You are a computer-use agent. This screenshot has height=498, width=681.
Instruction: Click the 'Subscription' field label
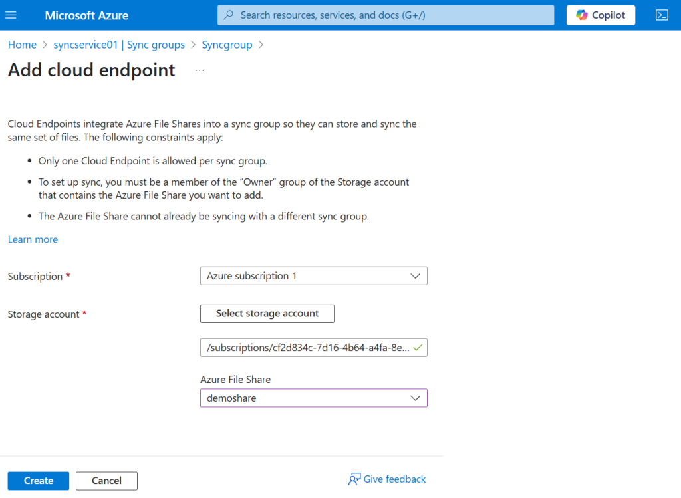coord(35,276)
